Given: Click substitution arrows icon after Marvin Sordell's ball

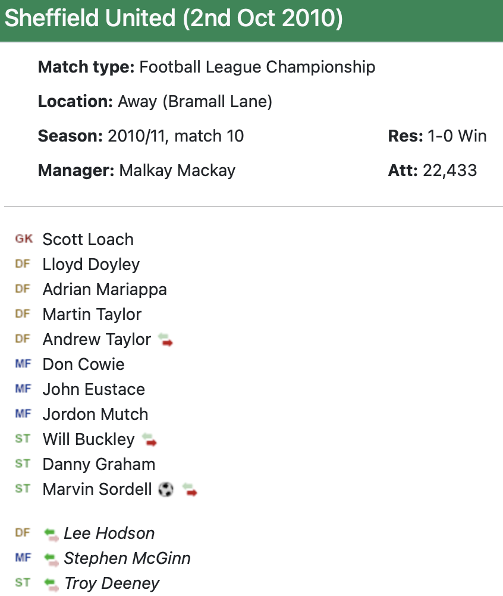Looking at the screenshot, I should click(190, 490).
